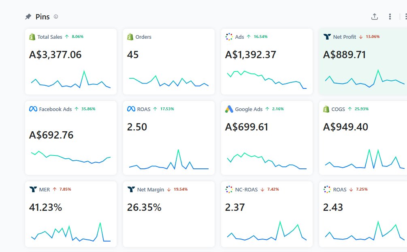
Task: Click the A$1,392.37 ads value
Action: [x=251, y=55]
